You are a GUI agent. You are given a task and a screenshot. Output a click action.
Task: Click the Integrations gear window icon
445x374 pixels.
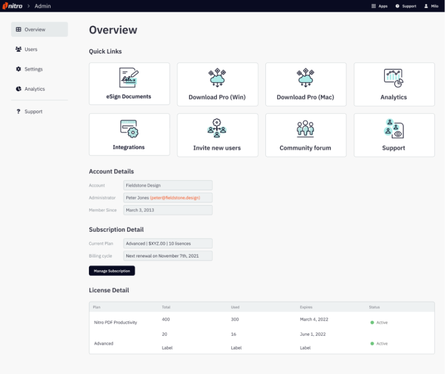(x=129, y=129)
